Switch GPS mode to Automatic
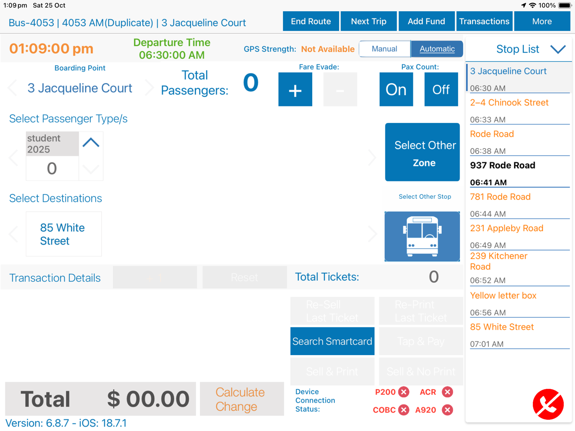This screenshot has height=431, width=575. coord(437,49)
